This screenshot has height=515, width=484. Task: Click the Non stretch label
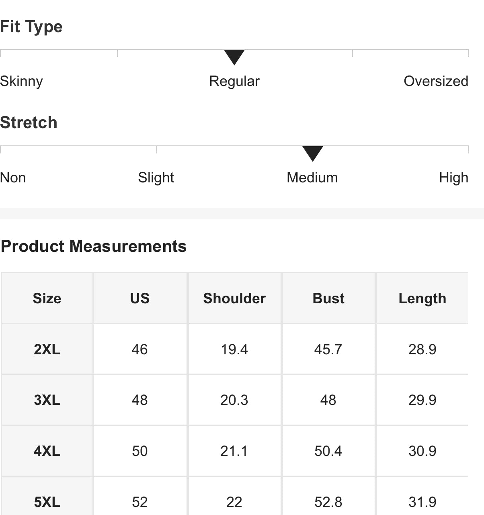13,178
